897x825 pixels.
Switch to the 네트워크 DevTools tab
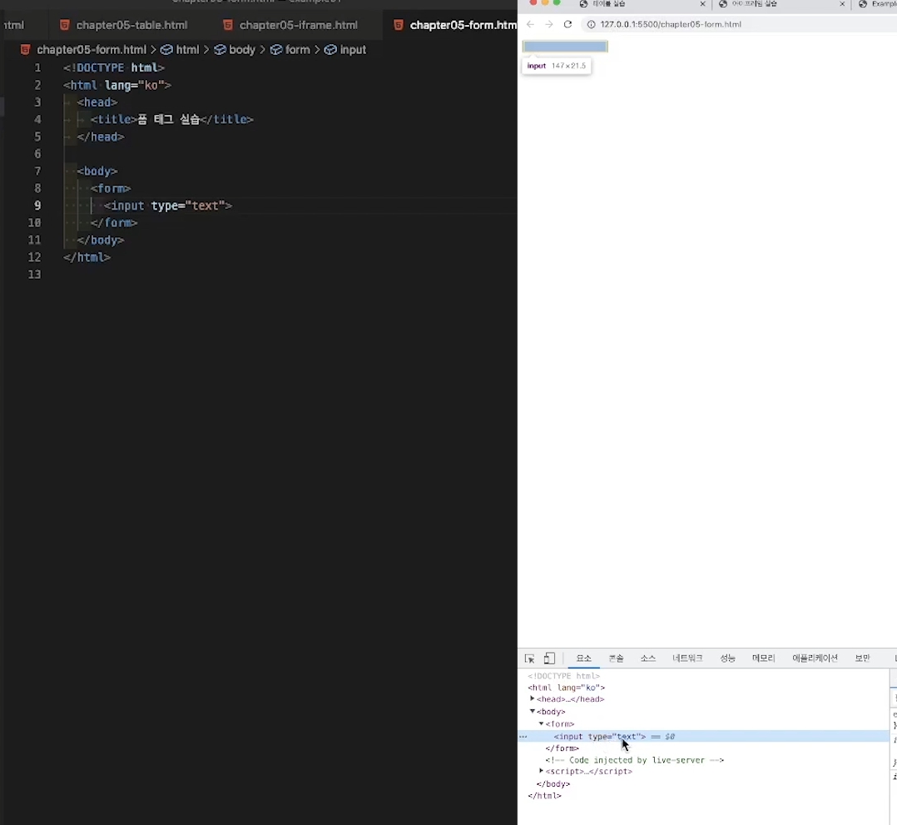tap(687, 659)
